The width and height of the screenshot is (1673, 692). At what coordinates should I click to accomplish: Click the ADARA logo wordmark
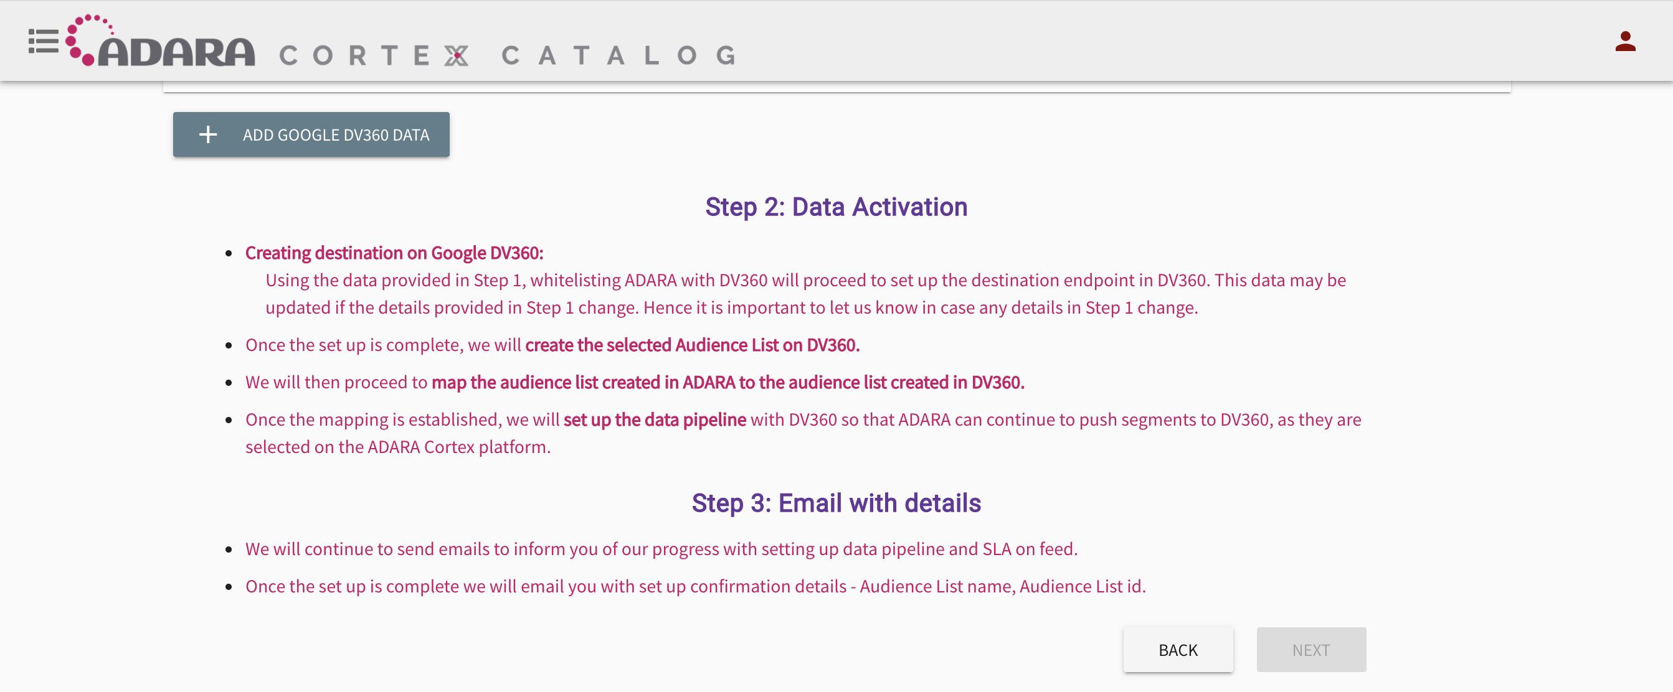tap(177, 52)
